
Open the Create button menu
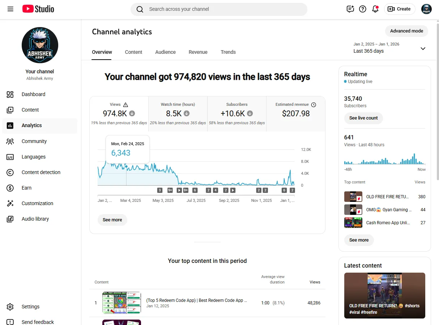(x=400, y=9)
